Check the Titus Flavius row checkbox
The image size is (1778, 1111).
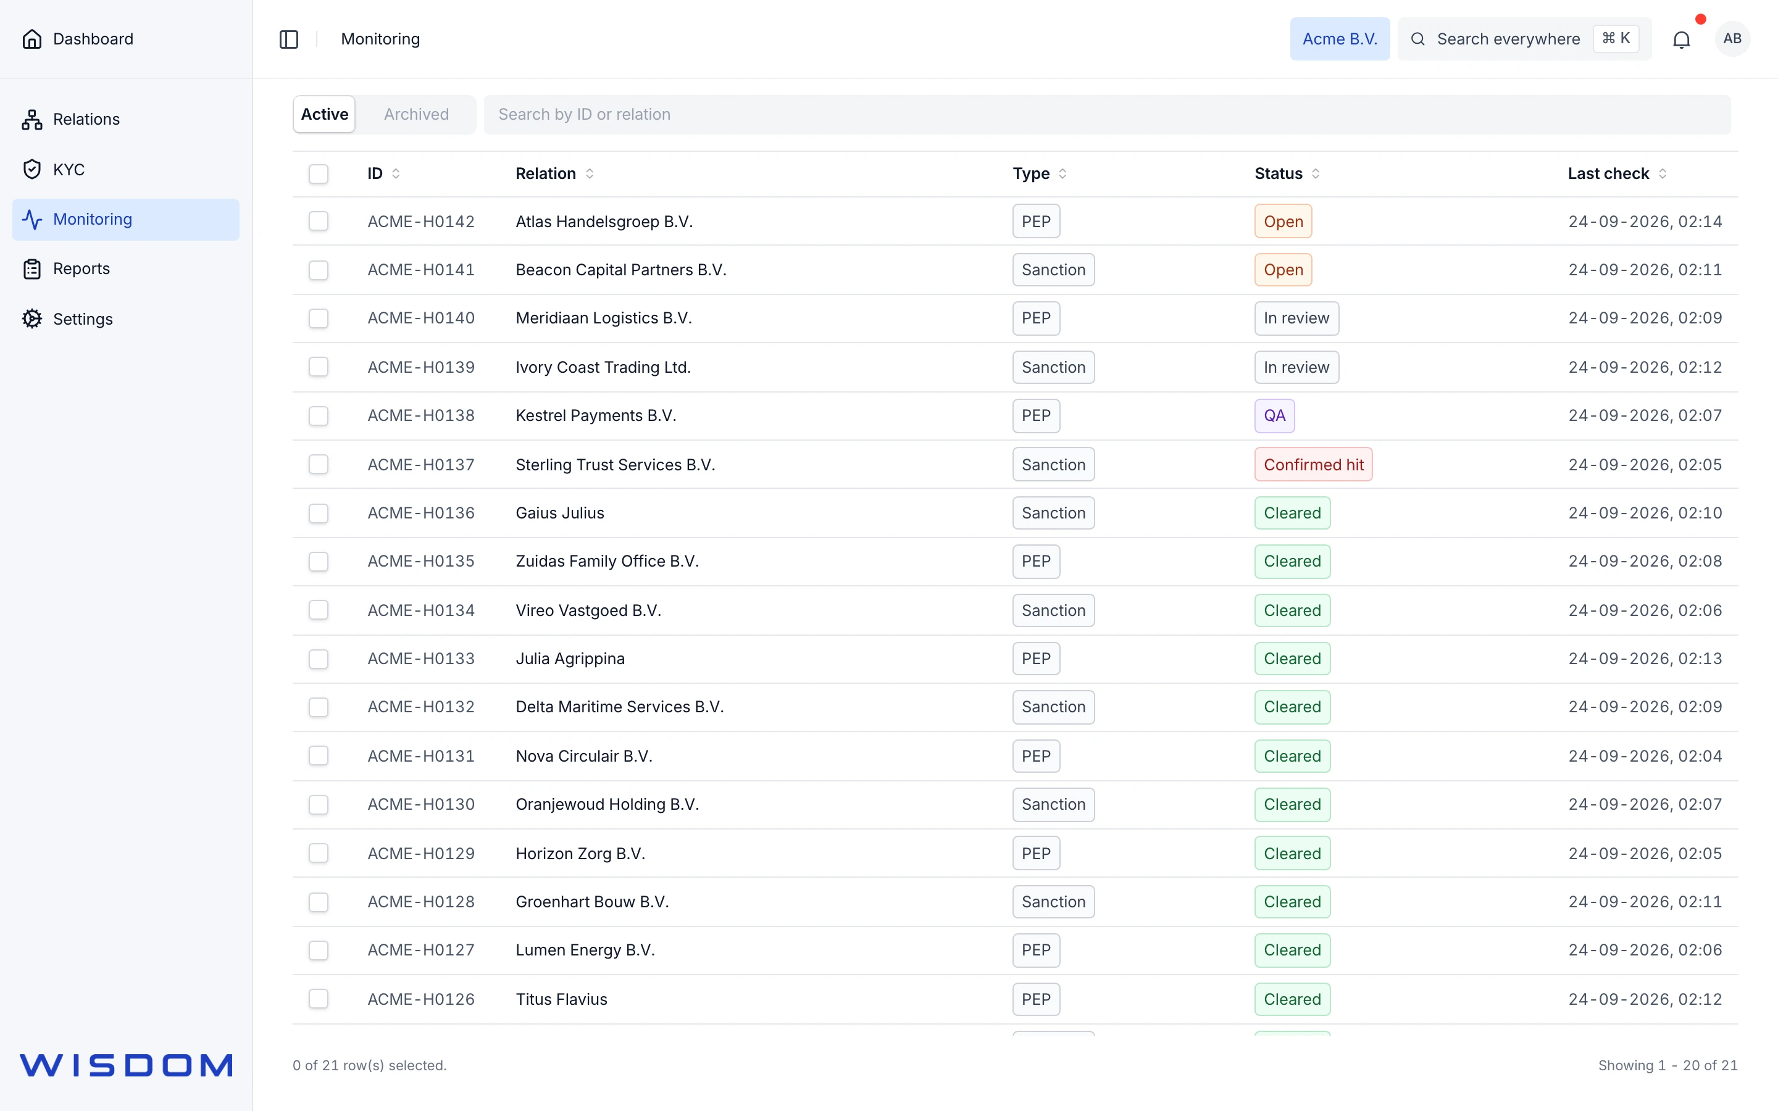pyautogui.click(x=318, y=999)
